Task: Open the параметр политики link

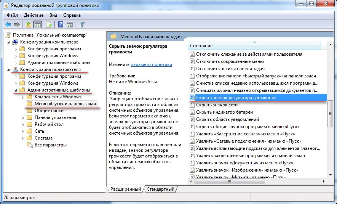Action: coord(151,64)
